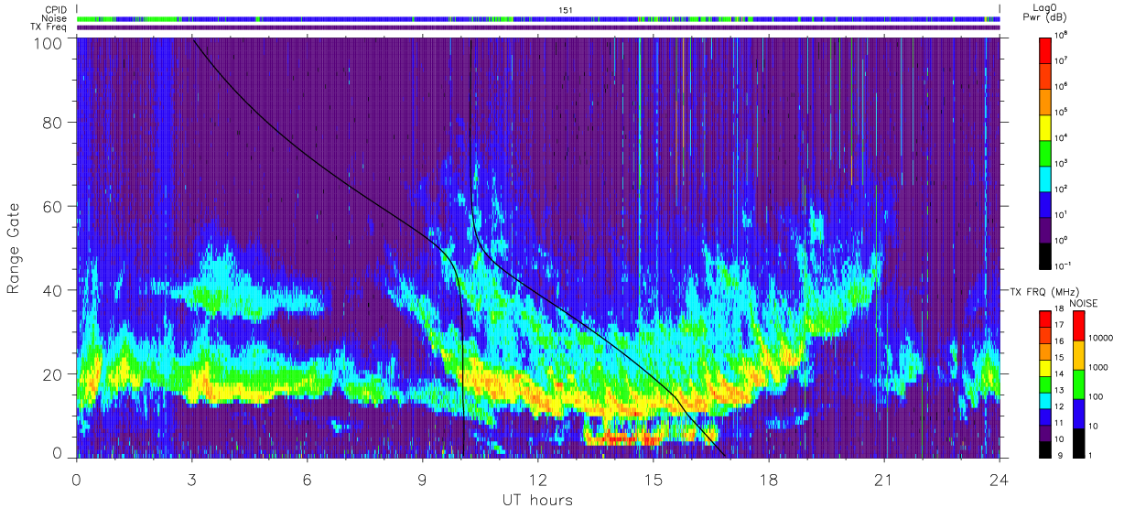Image resolution: width=1124 pixels, height=519 pixels.
Task: Pick the orange segment of the NOISE colorbar
Action: coord(1077,355)
